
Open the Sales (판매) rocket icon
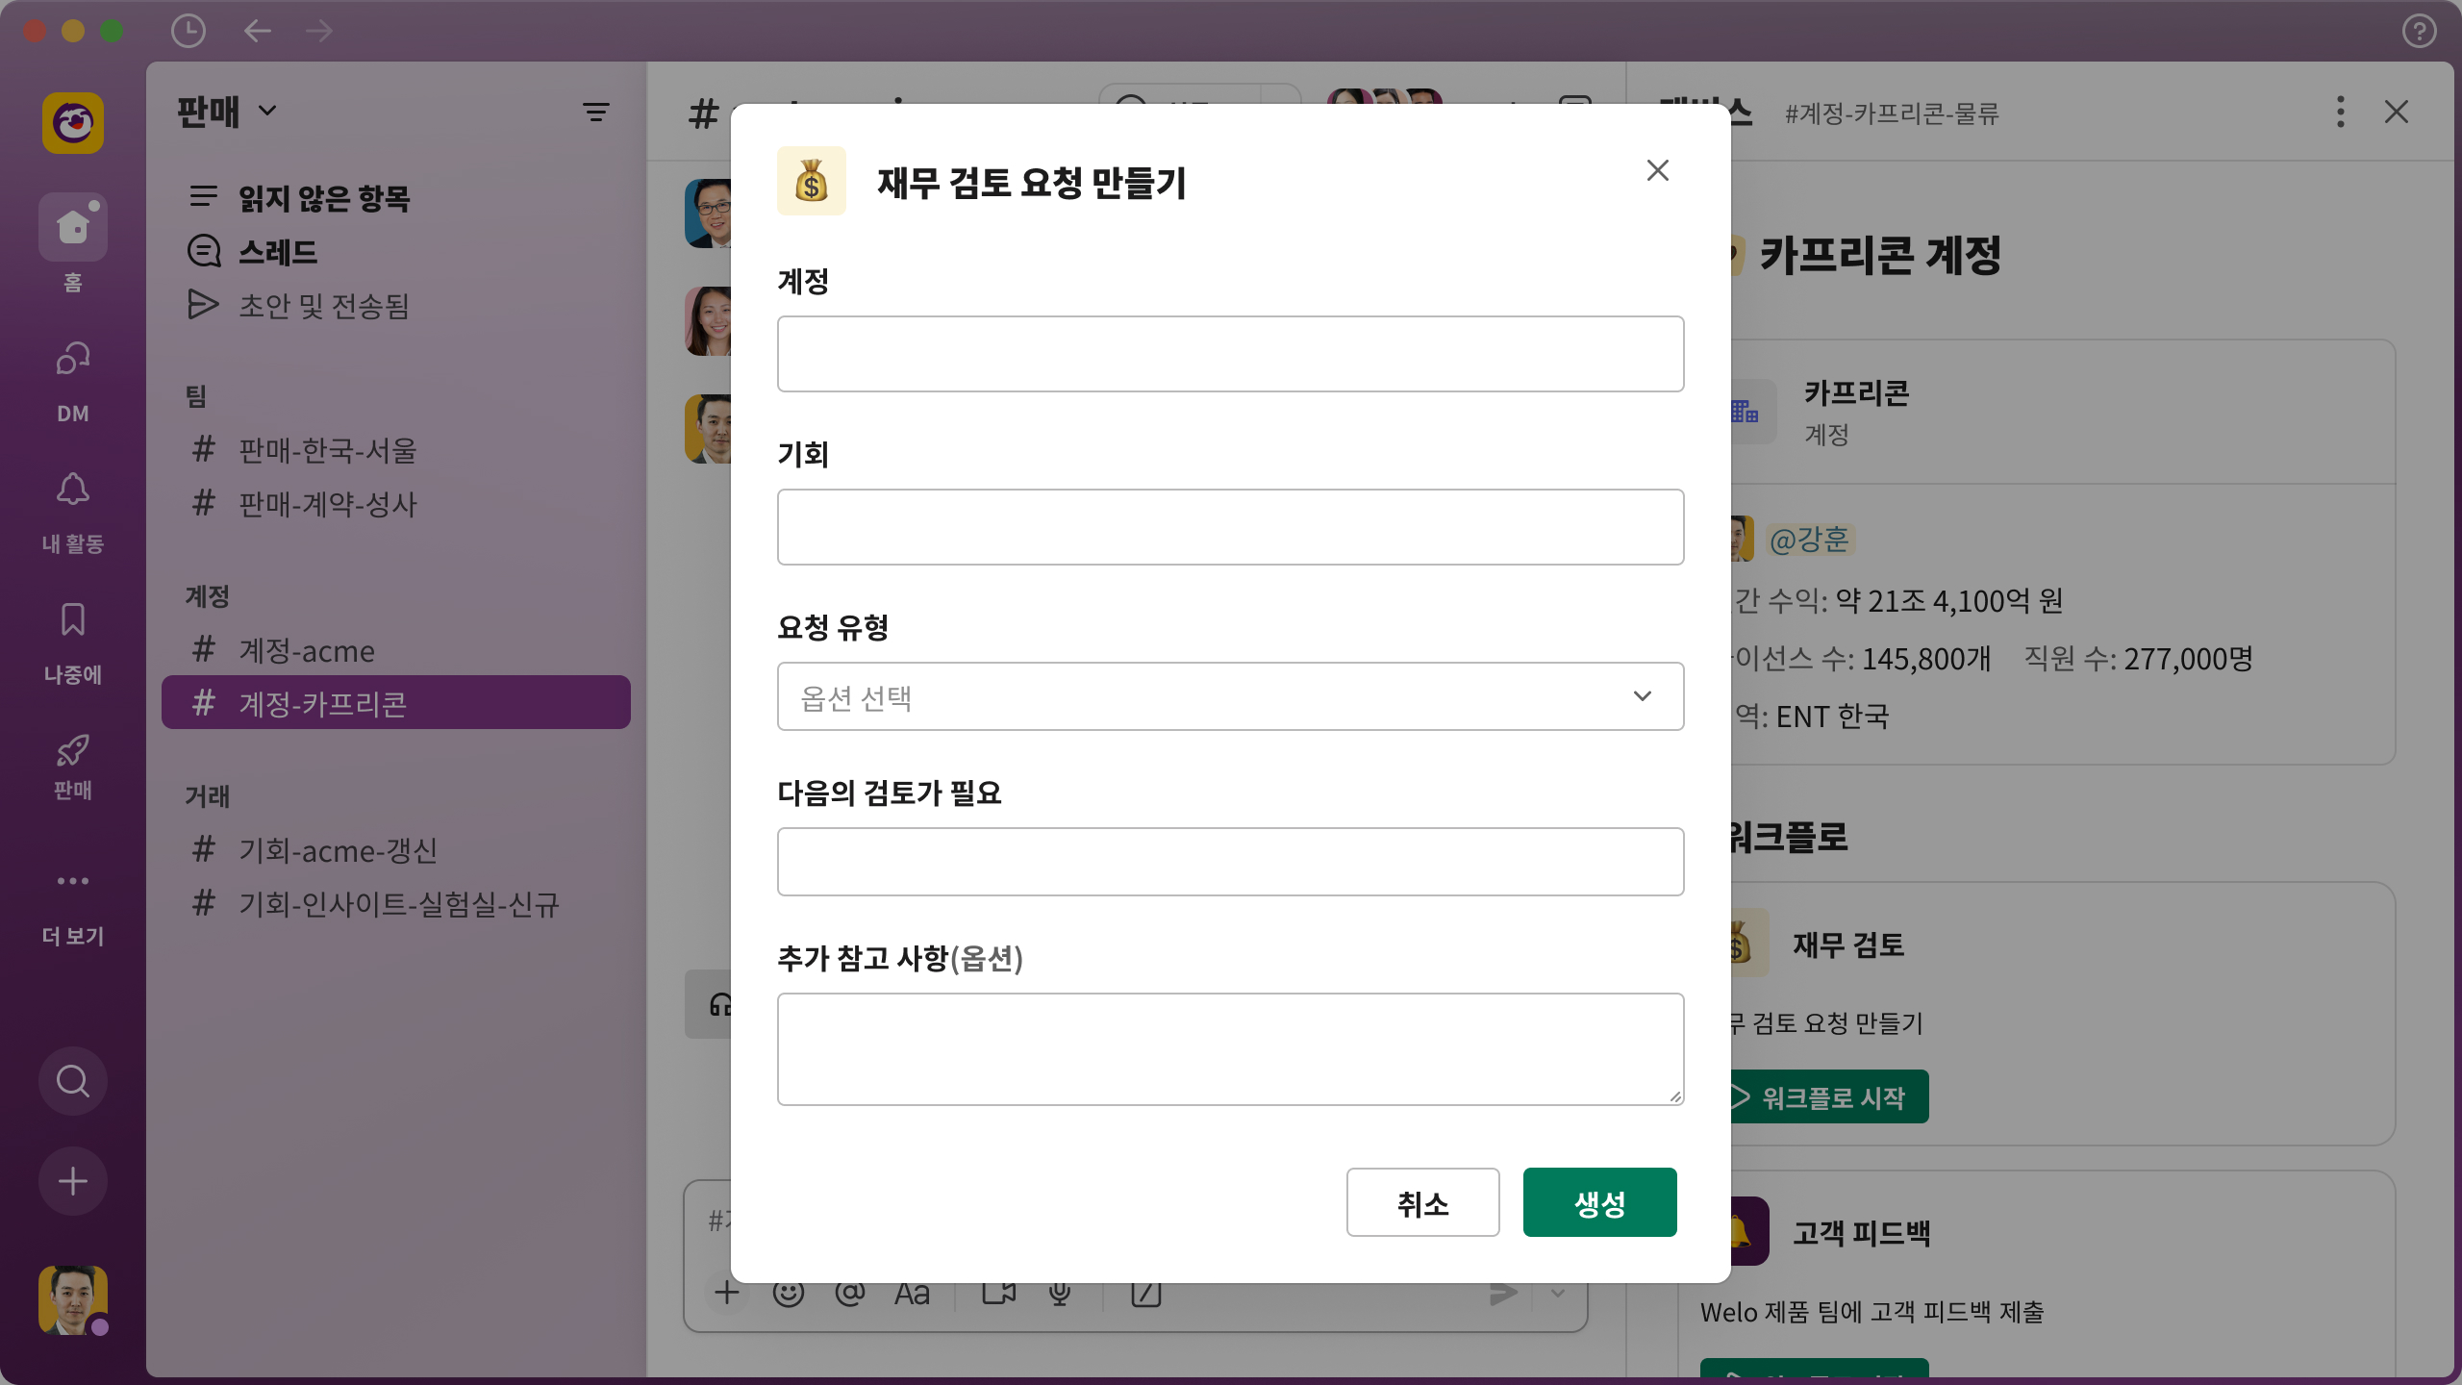[72, 751]
